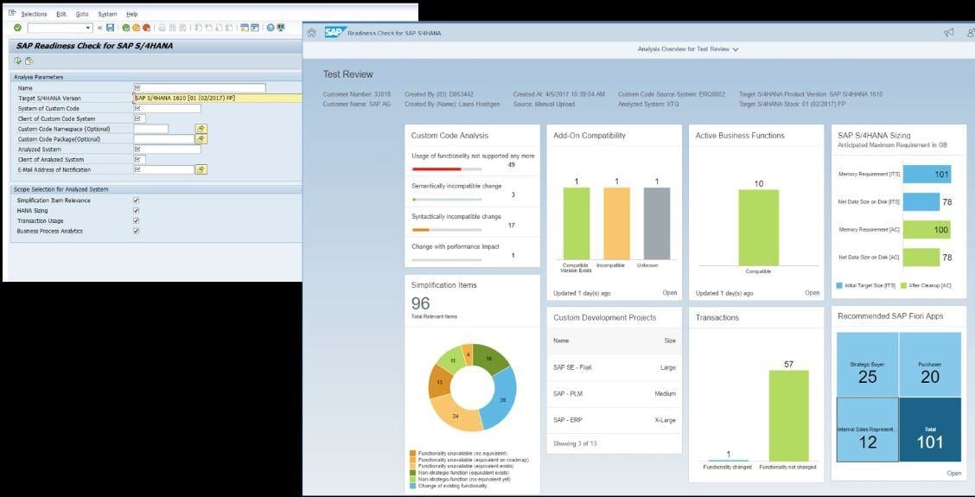Open the System menu
Viewport: 975px width, 497px height.
[x=107, y=14]
